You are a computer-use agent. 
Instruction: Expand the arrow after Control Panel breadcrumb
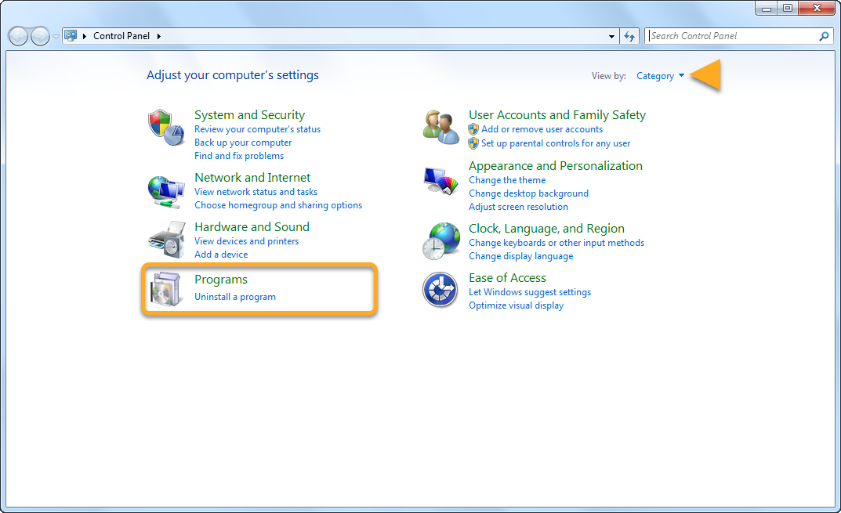[x=159, y=36]
